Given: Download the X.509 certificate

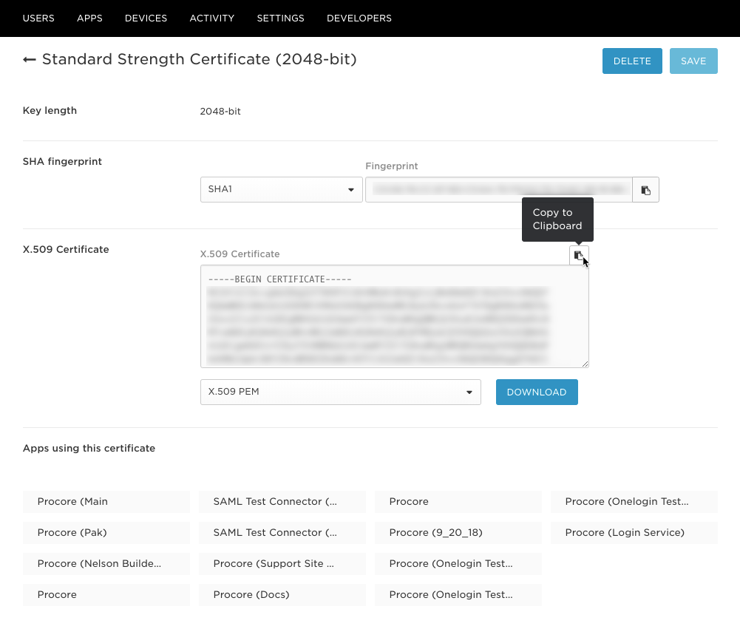Looking at the screenshot, I should (537, 392).
